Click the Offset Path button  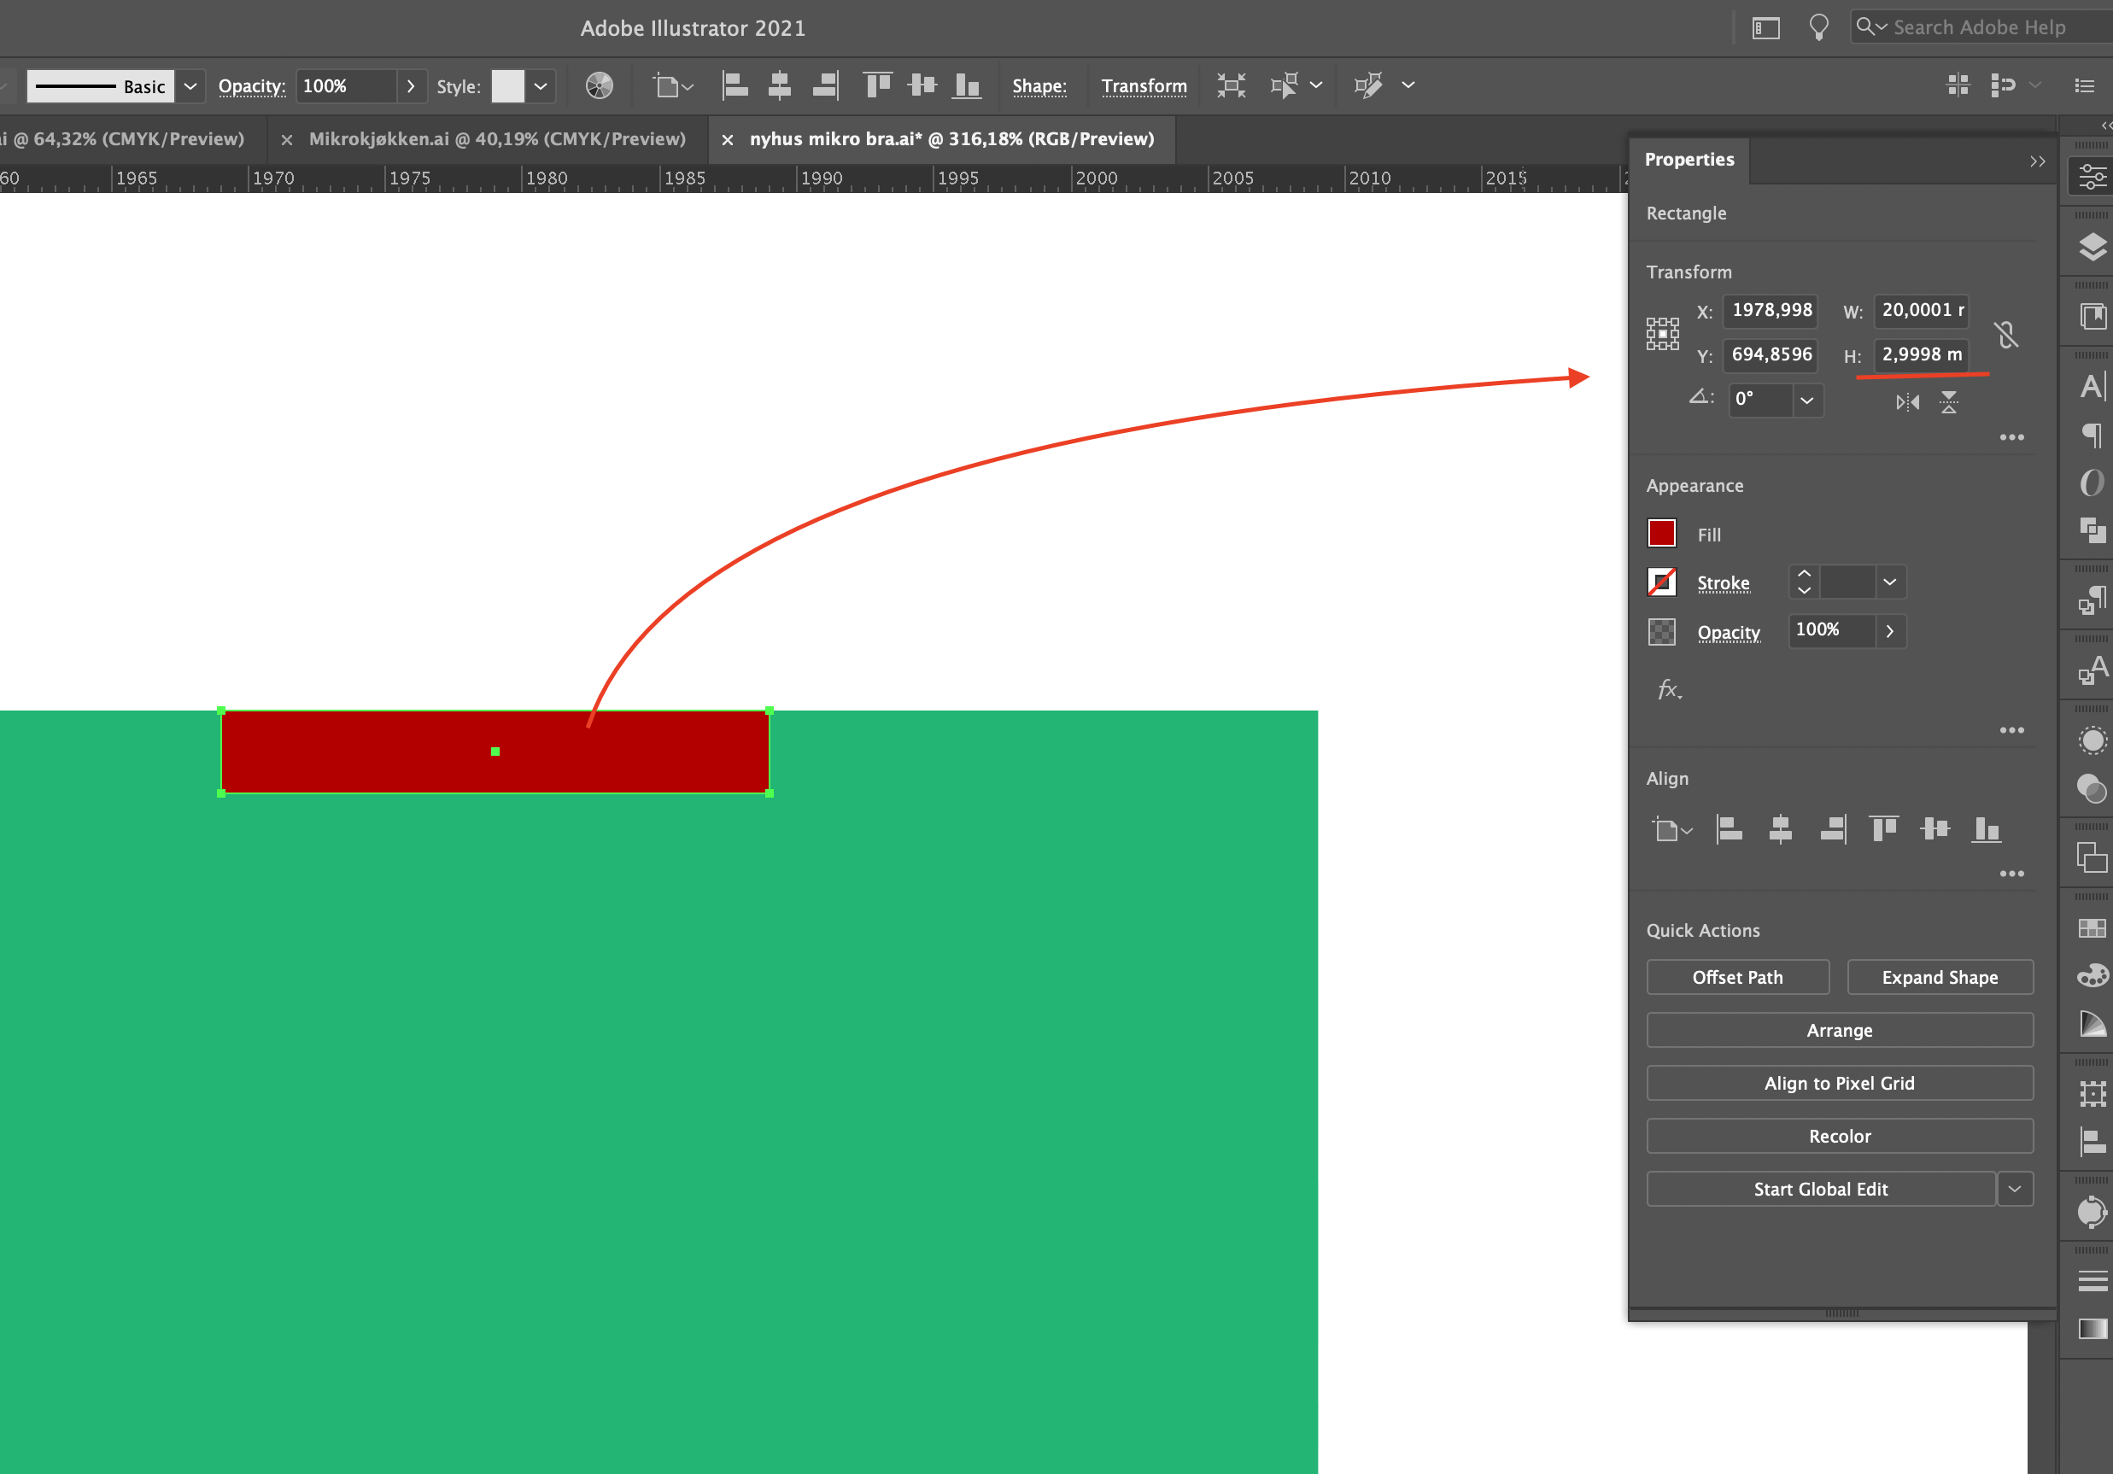[x=1737, y=976]
